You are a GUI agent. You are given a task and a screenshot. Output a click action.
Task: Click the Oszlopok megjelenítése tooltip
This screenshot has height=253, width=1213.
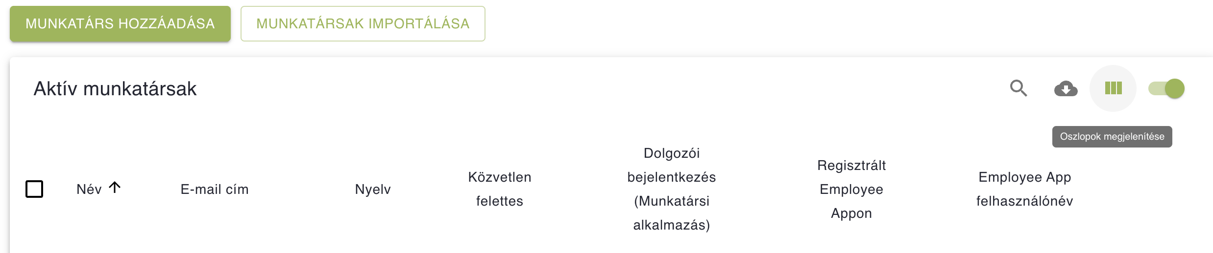click(1112, 137)
